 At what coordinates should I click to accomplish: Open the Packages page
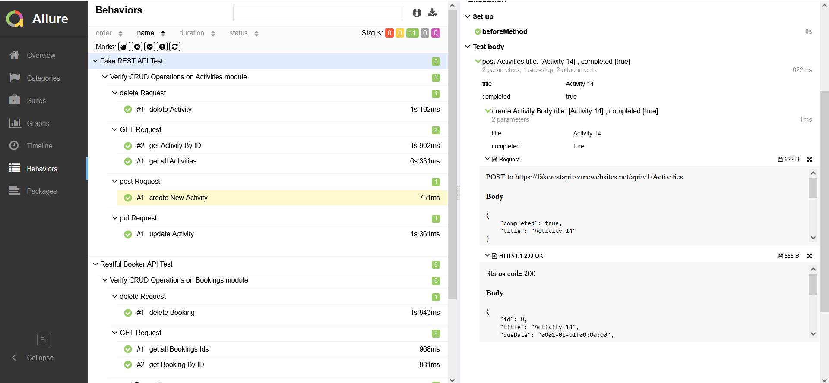coord(42,191)
